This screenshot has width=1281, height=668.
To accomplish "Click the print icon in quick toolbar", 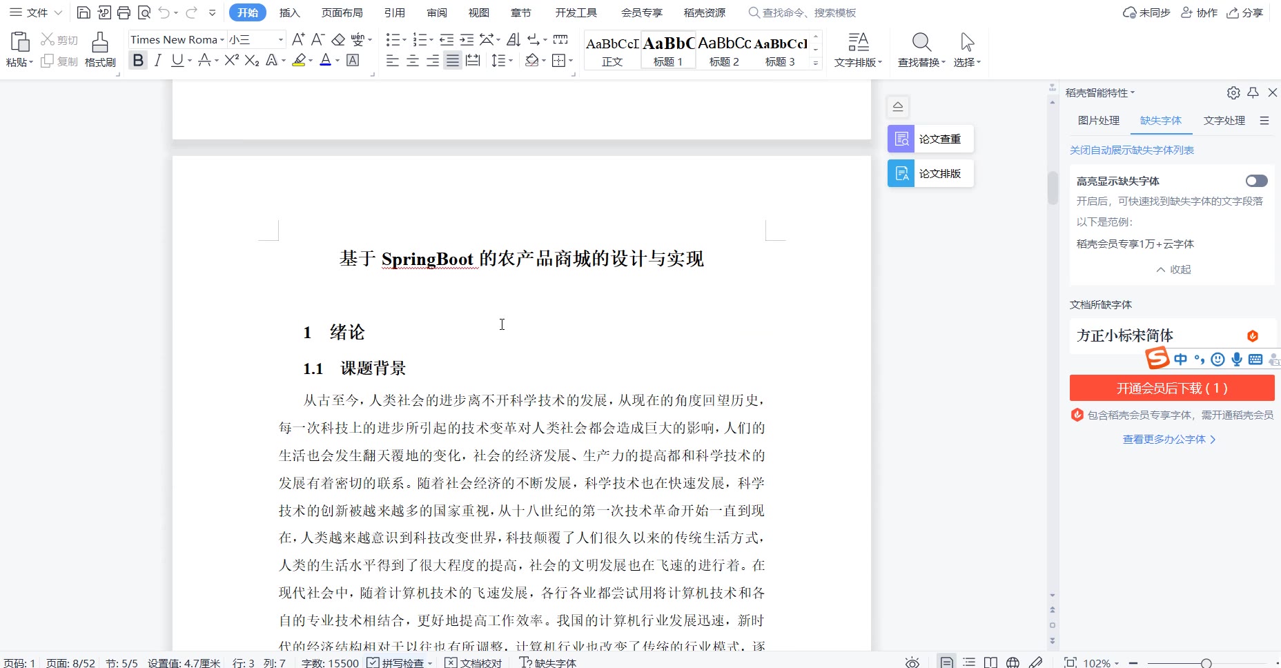I will coord(124,12).
